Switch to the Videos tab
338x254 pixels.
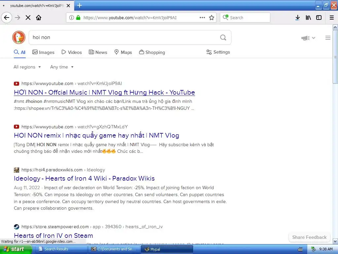coord(72,52)
